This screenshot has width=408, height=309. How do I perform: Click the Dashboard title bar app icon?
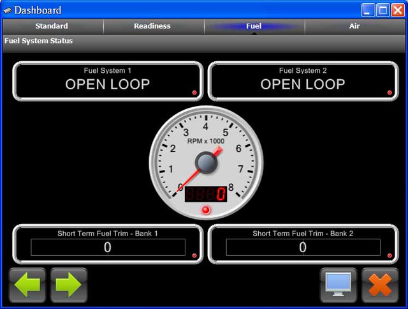tap(8, 10)
